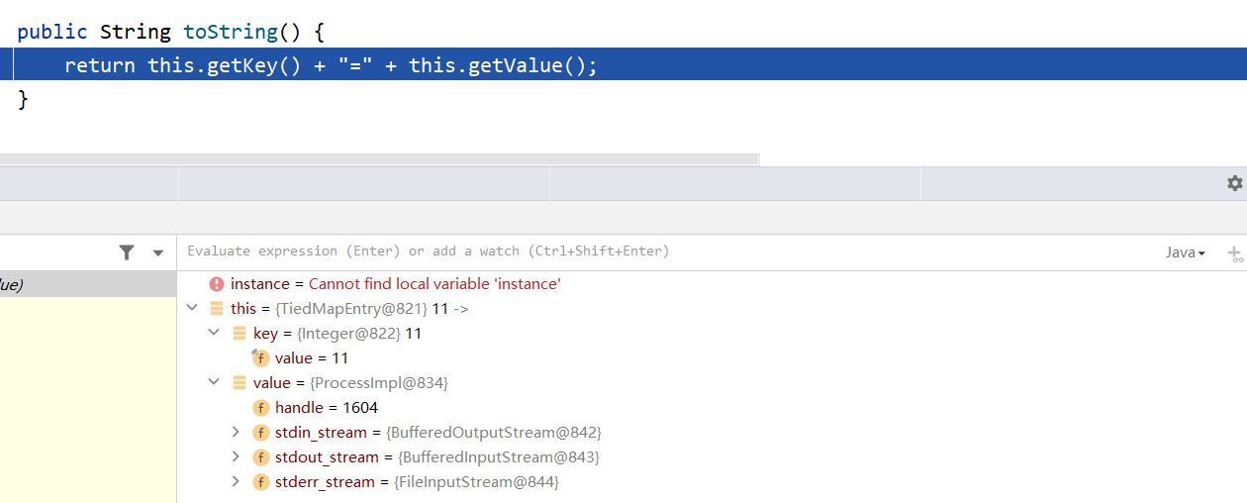Collapse the key Integer@822 node

click(214, 334)
